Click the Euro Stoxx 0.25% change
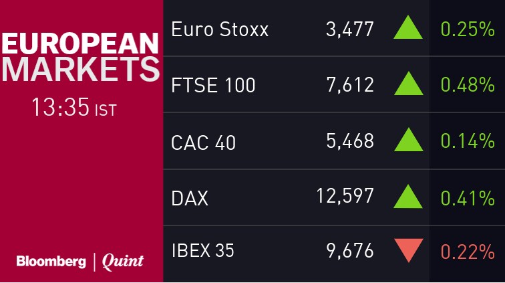The height and width of the screenshot is (283, 505). pos(468,29)
